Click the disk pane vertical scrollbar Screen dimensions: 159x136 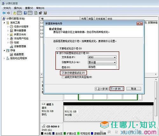click(x=156, y=99)
